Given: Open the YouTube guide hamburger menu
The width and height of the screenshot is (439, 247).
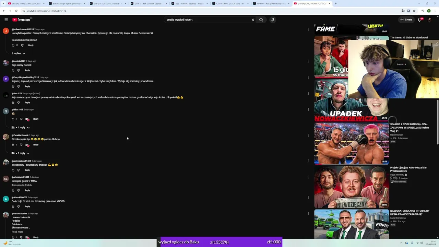Looking at the screenshot, I should pos(6,20).
